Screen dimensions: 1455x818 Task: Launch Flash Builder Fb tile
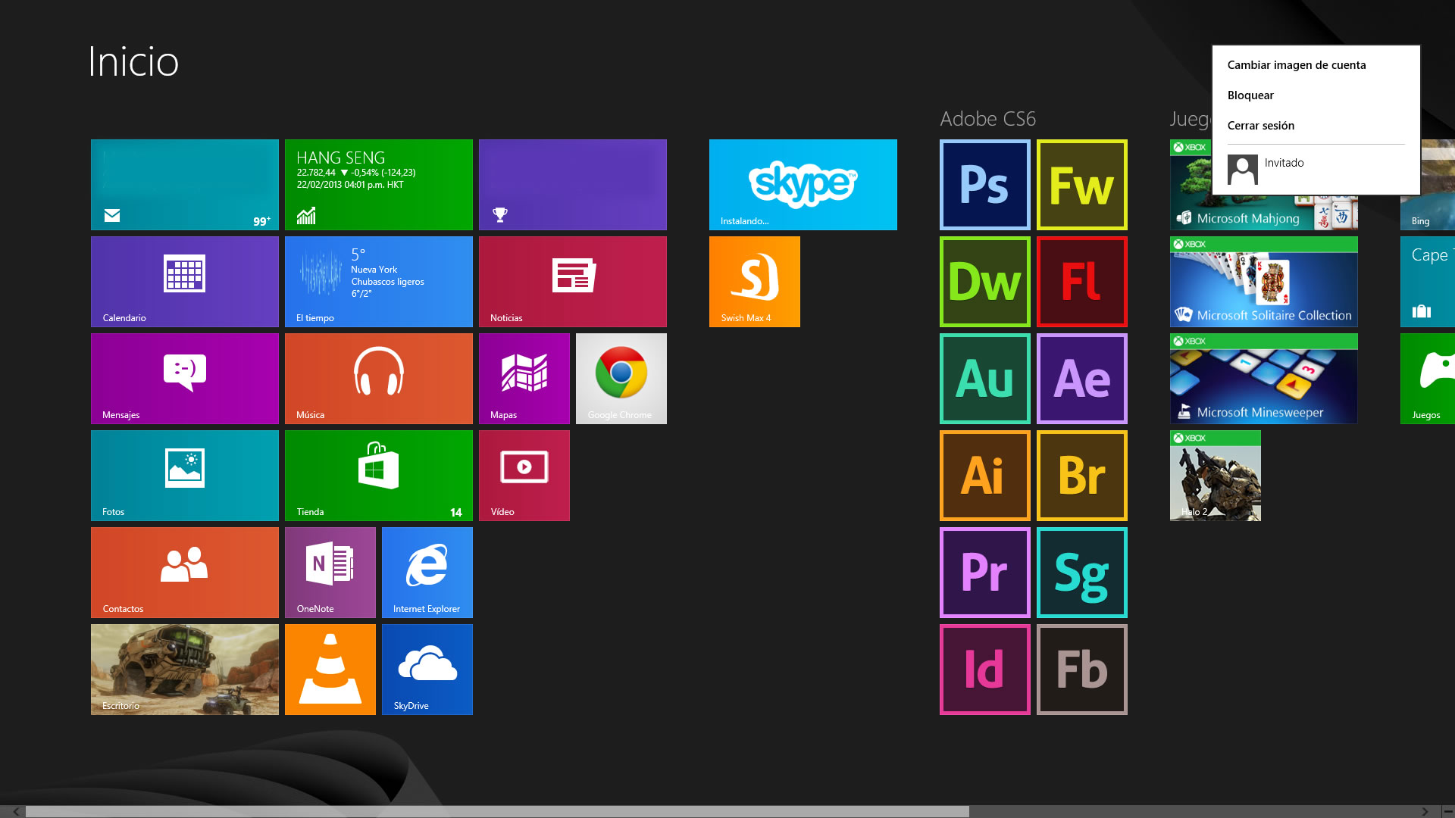click(x=1082, y=670)
